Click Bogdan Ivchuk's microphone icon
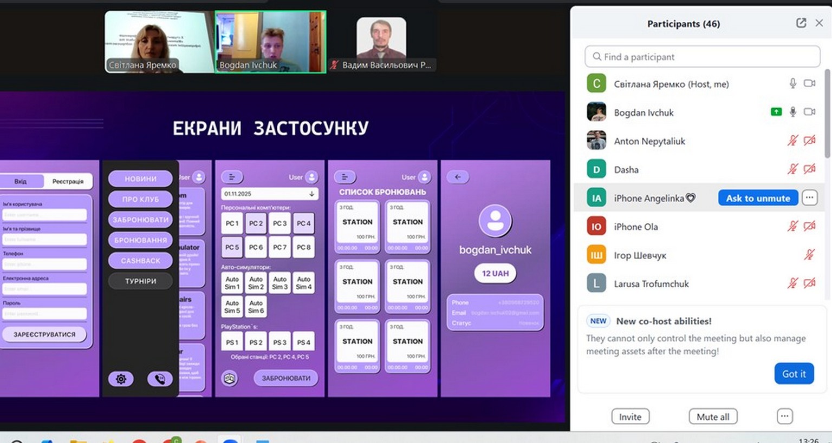The width and height of the screenshot is (832, 443). click(x=792, y=112)
